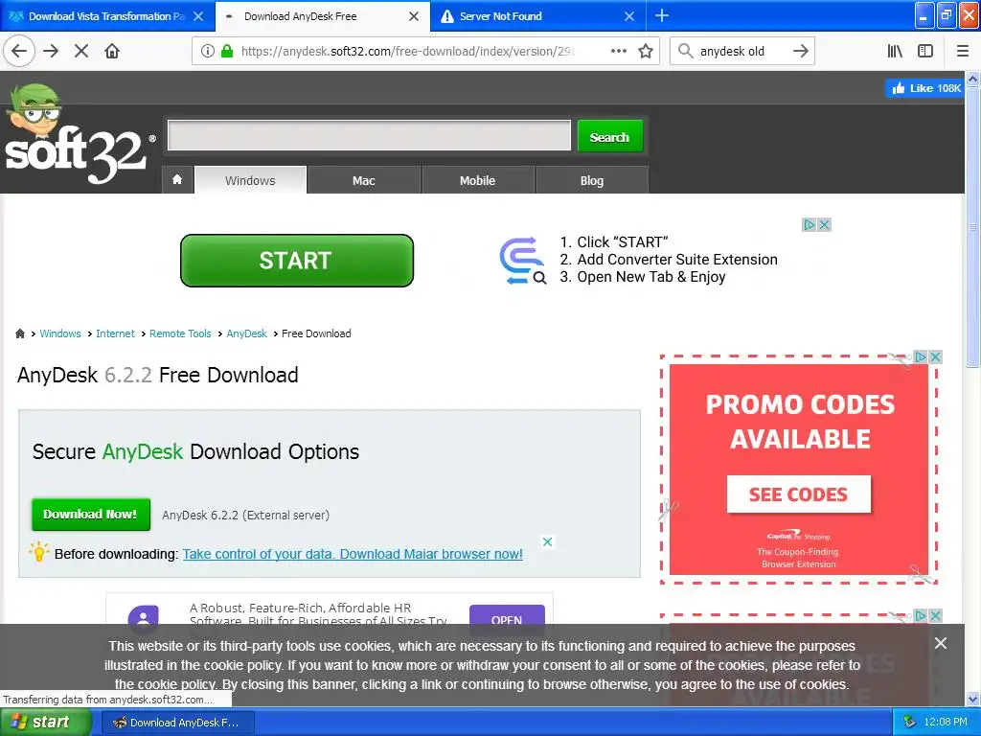Open the Mac category tab

[x=363, y=180]
